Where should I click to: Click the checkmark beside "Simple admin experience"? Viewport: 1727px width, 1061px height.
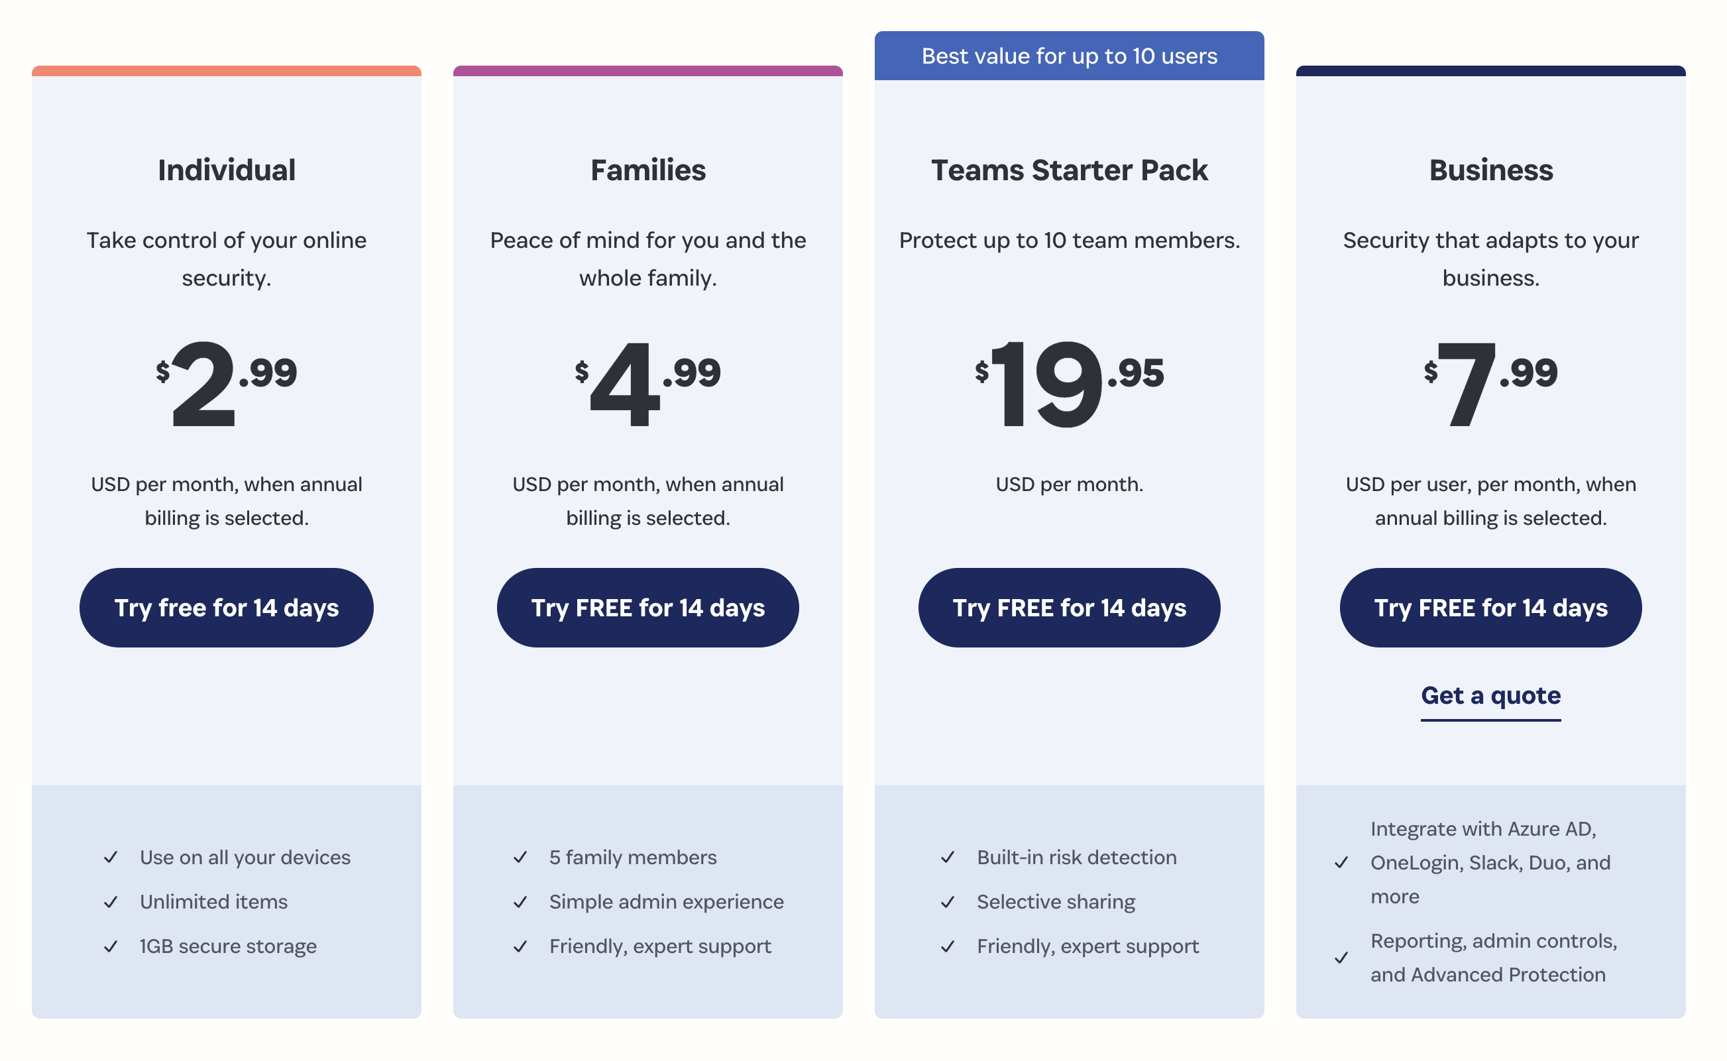[520, 902]
